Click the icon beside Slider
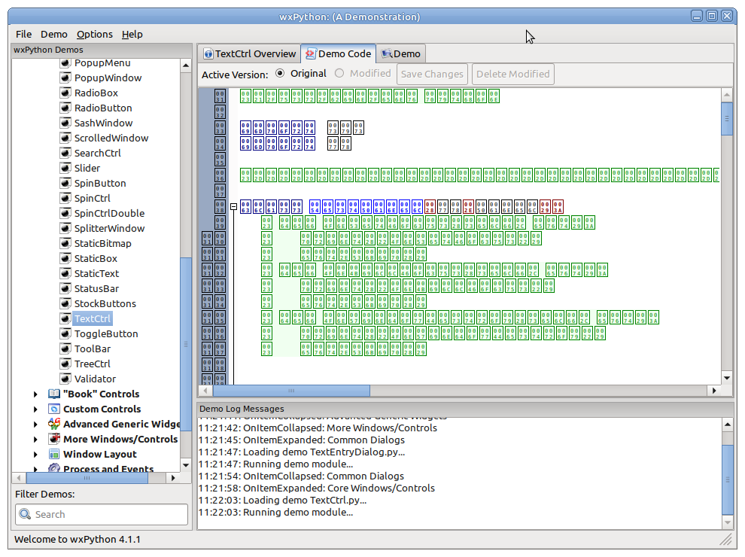The width and height of the screenshot is (745, 557). [65, 169]
